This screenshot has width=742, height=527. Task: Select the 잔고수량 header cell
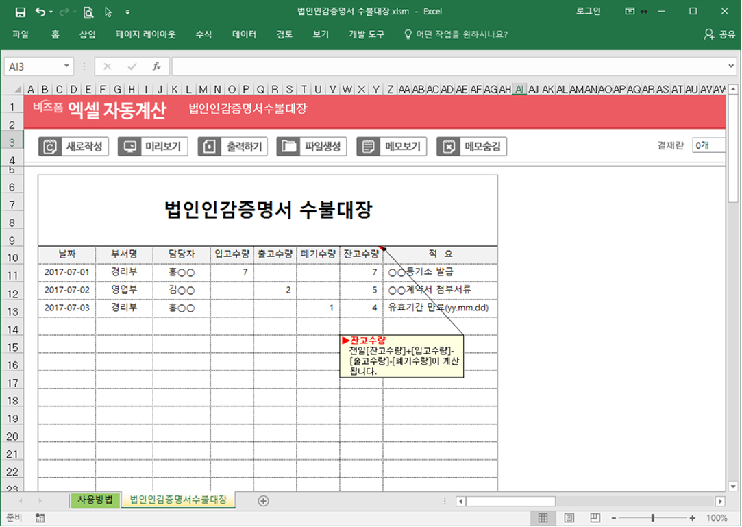click(361, 254)
